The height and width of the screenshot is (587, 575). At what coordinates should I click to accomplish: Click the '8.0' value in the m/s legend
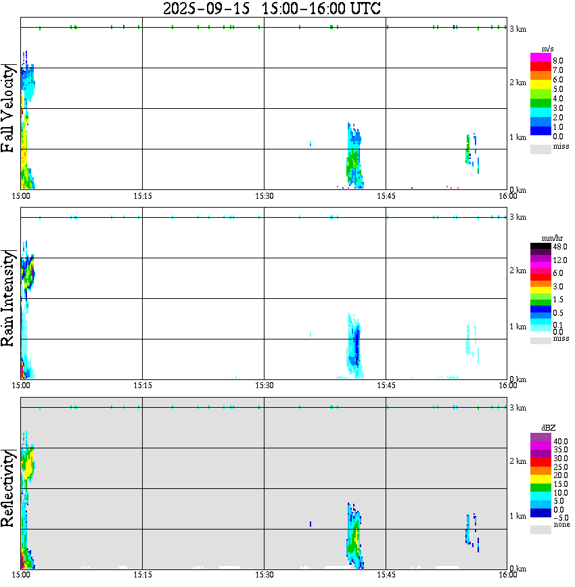point(558,61)
